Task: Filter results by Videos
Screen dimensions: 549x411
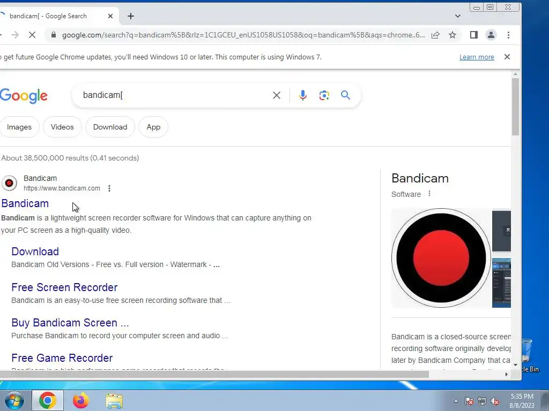Action: tap(62, 127)
